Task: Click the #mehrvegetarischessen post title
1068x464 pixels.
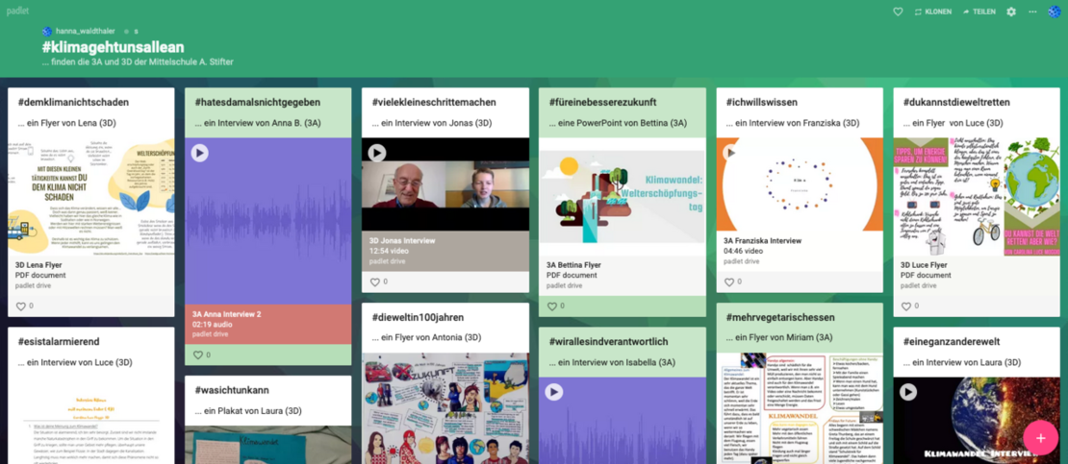Action: [780, 317]
